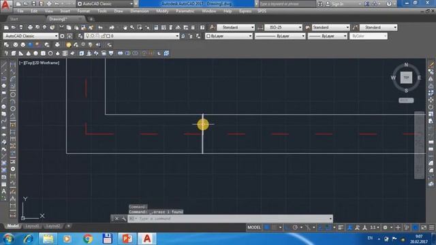436x245 pixels.
Task: Open the Format menu
Action: (83, 11)
